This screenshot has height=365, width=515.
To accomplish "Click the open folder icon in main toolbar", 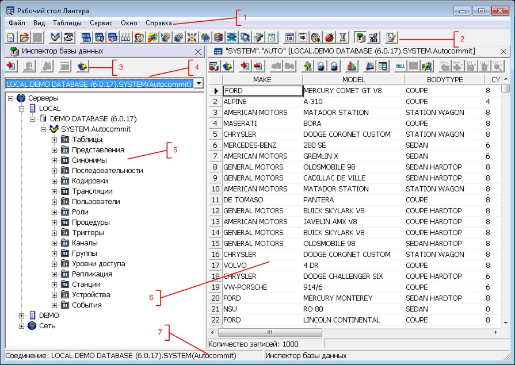I will point(24,37).
